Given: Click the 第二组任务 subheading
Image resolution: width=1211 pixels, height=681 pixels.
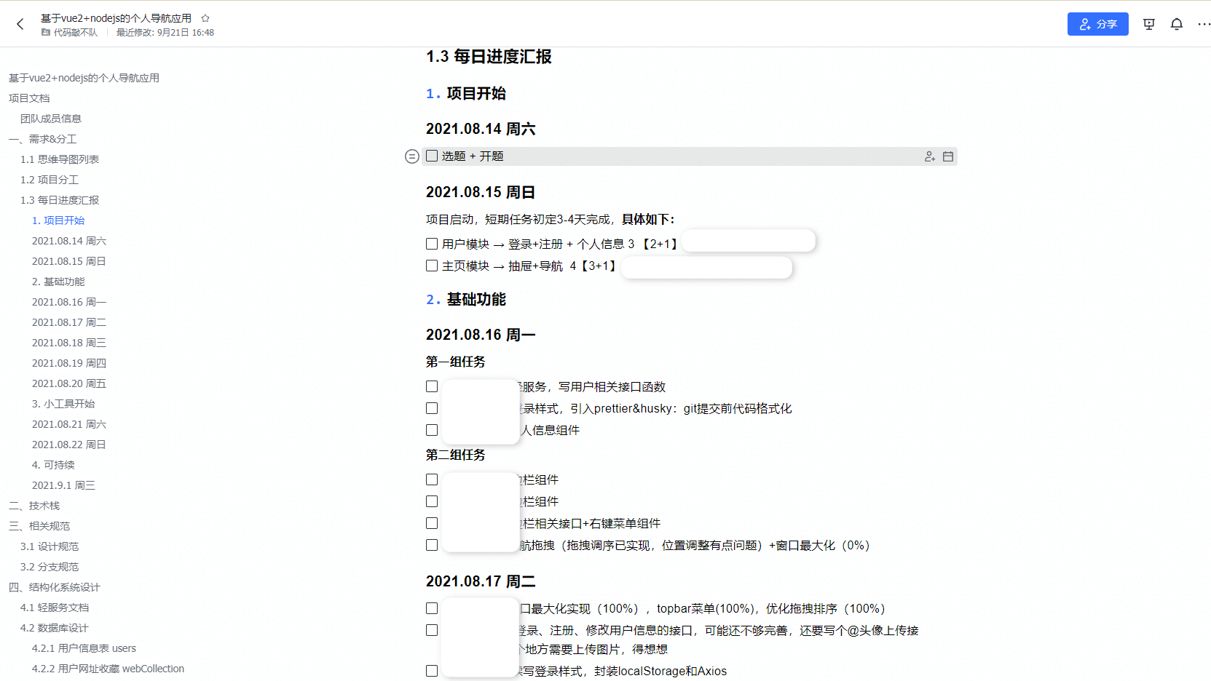Looking at the screenshot, I should pos(455,455).
